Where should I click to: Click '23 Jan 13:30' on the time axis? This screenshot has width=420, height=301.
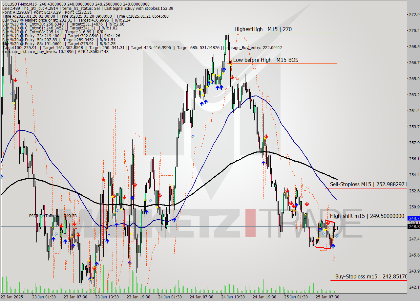(x=107, y=297)
